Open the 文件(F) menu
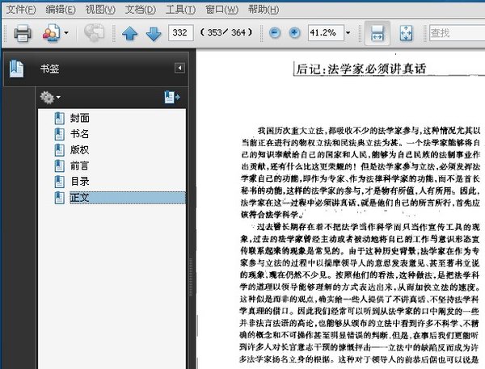Image resolution: width=485 pixels, height=369 pixels. pyautogui.click(x=20, y=10)
